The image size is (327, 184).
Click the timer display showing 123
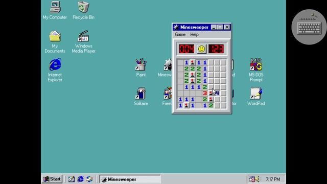point(216,49)
